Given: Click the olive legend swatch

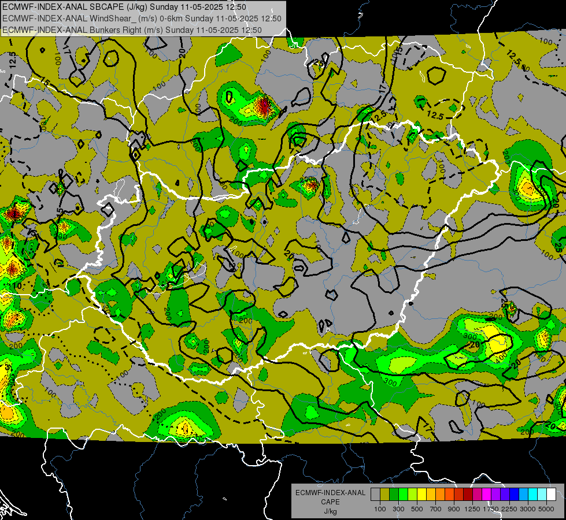Looking at the screenshot, I should pyautogui.click(x=385, y=495).
